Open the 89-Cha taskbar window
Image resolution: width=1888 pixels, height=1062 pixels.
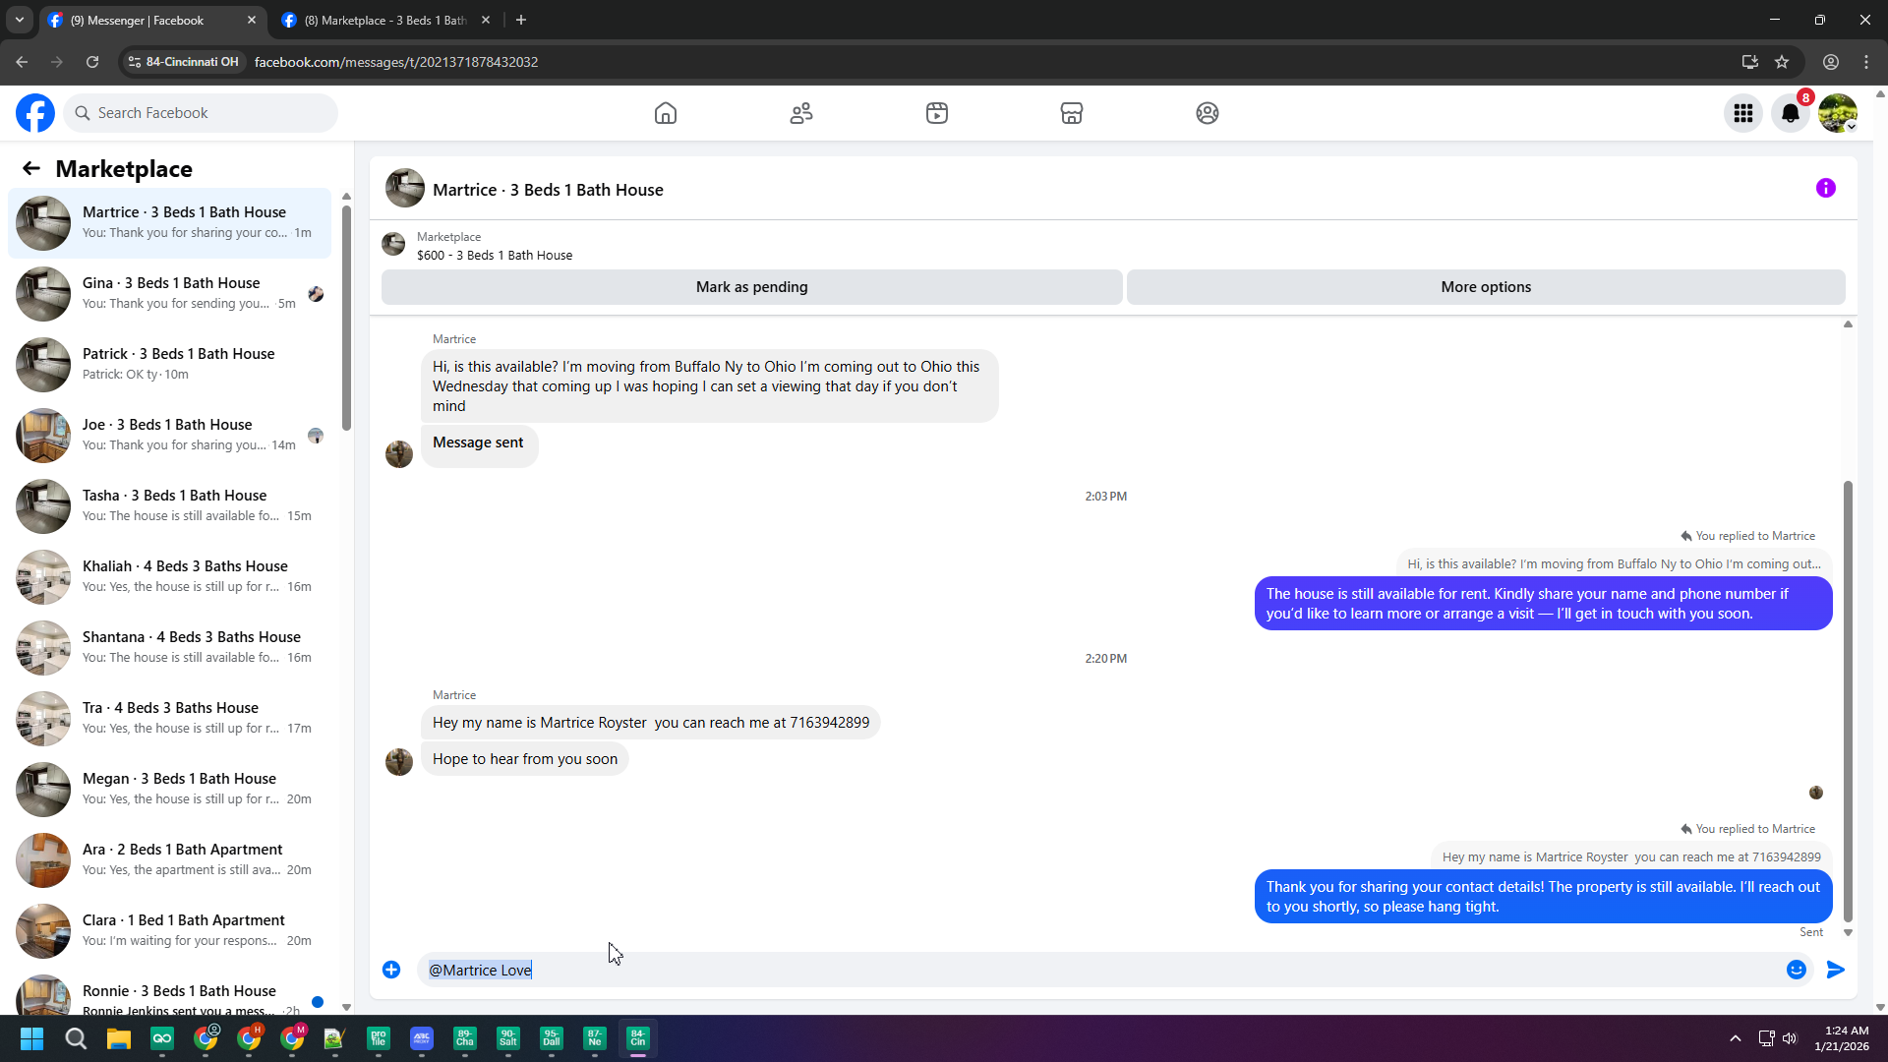(x=465, y=1038)
